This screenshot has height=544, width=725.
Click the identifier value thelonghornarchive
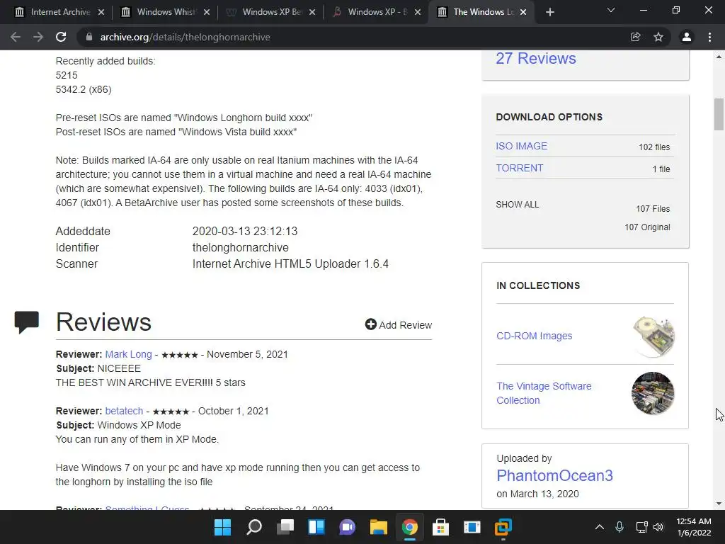(x=241, y=247)
